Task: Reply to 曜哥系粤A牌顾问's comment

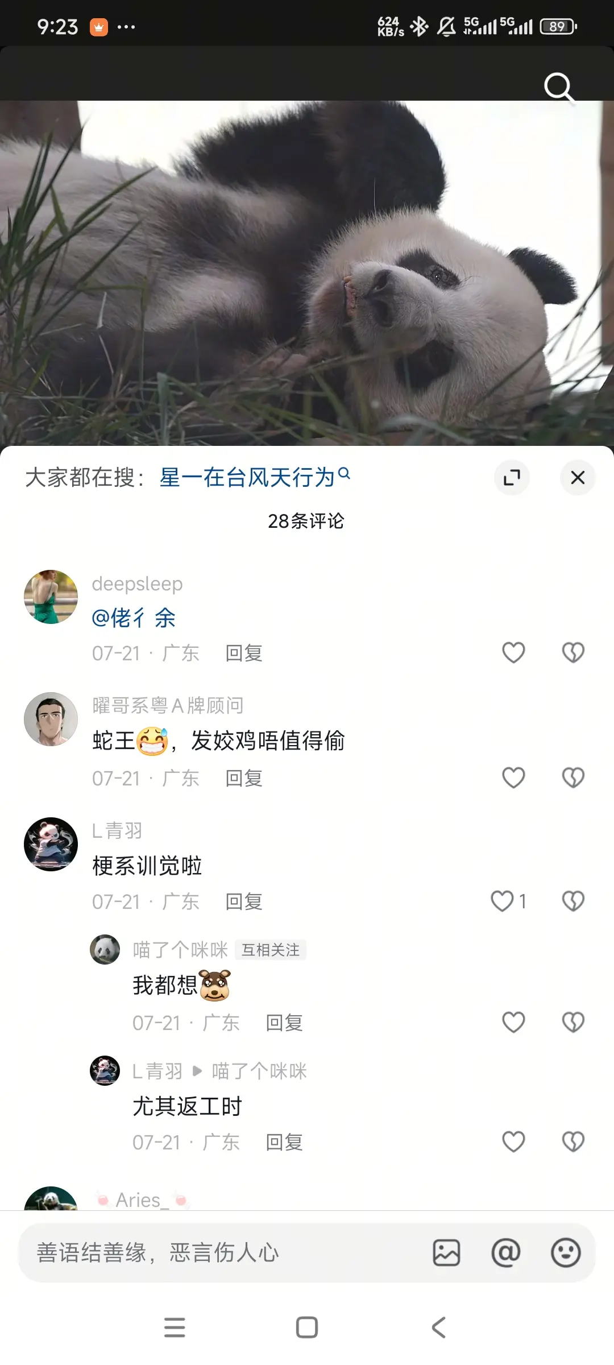Action: tap(244, 778)
